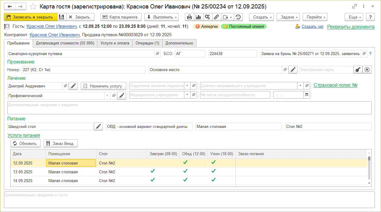Open Отделение лечения пациента dropdown arrow
The width and height of the screenshot is (381, 212).
[x=187, y=86]
